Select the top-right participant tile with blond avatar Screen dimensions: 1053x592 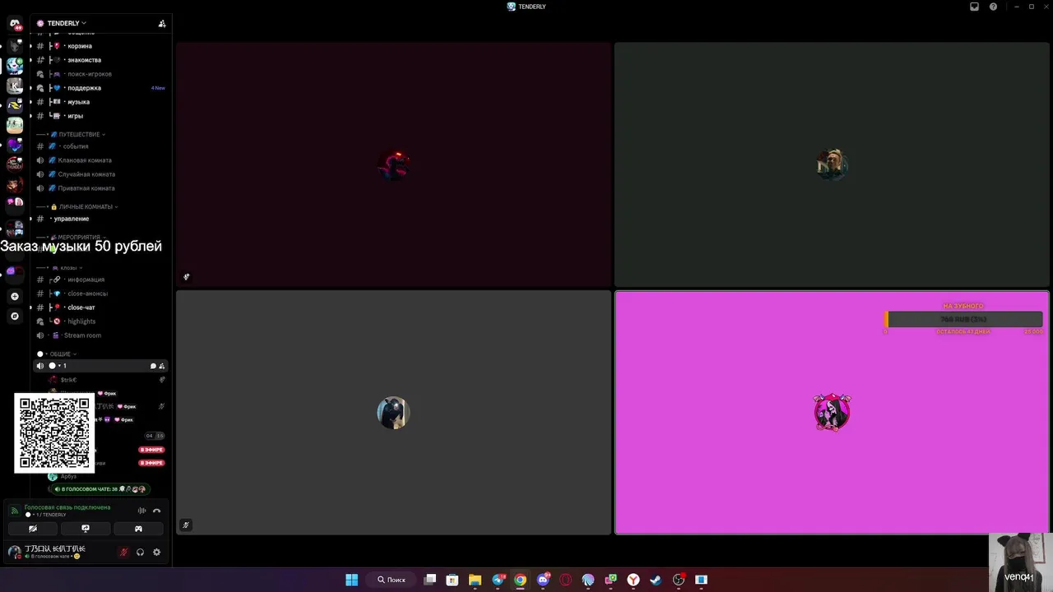pyautogui.click(x=832, y=164)
